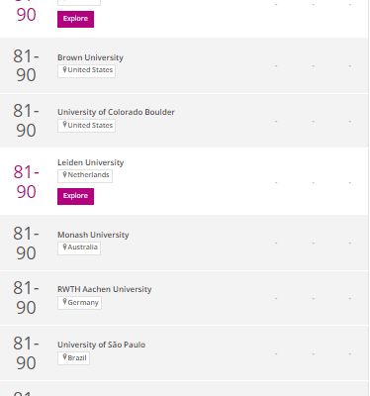
Task: Click the Explore button in the top row
Action: [x=75, y=19]
